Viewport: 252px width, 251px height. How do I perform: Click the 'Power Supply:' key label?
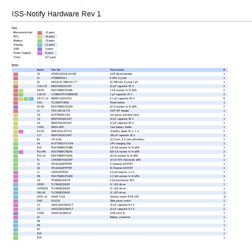point(22,53)
